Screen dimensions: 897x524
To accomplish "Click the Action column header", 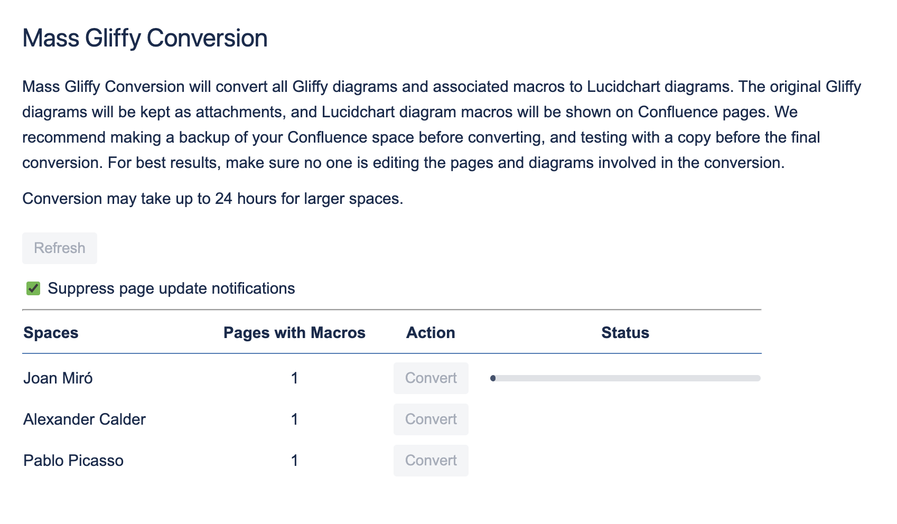I will [431, 333].
